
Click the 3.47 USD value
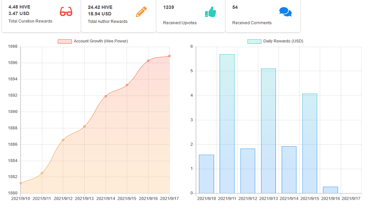[x=19, y=13]
